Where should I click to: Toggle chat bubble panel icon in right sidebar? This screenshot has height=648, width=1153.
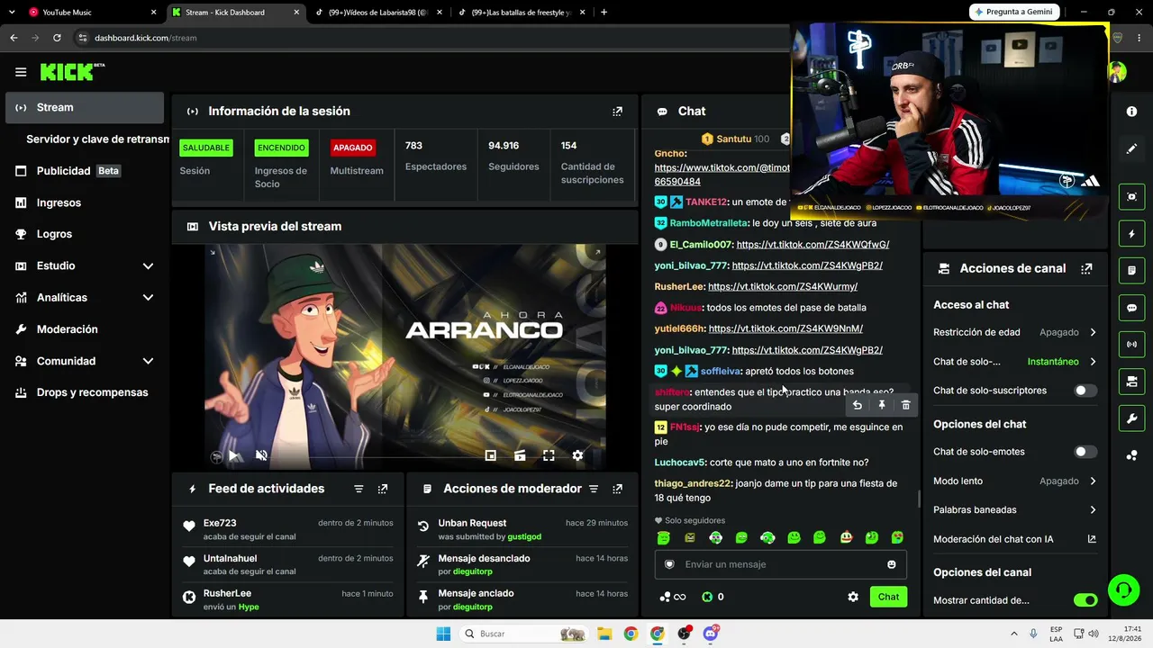click(1131, 308)
